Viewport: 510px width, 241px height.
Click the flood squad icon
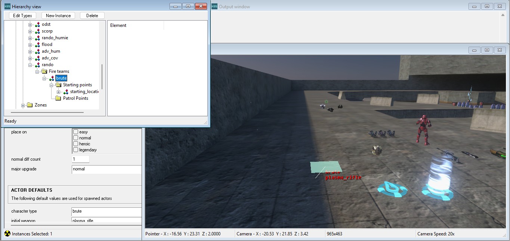(37, 45)
